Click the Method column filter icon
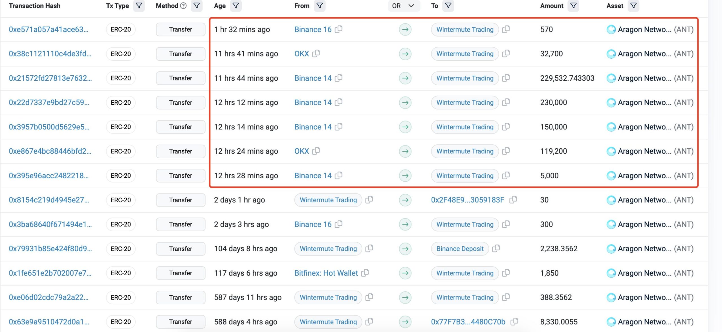 coord(197,6)
